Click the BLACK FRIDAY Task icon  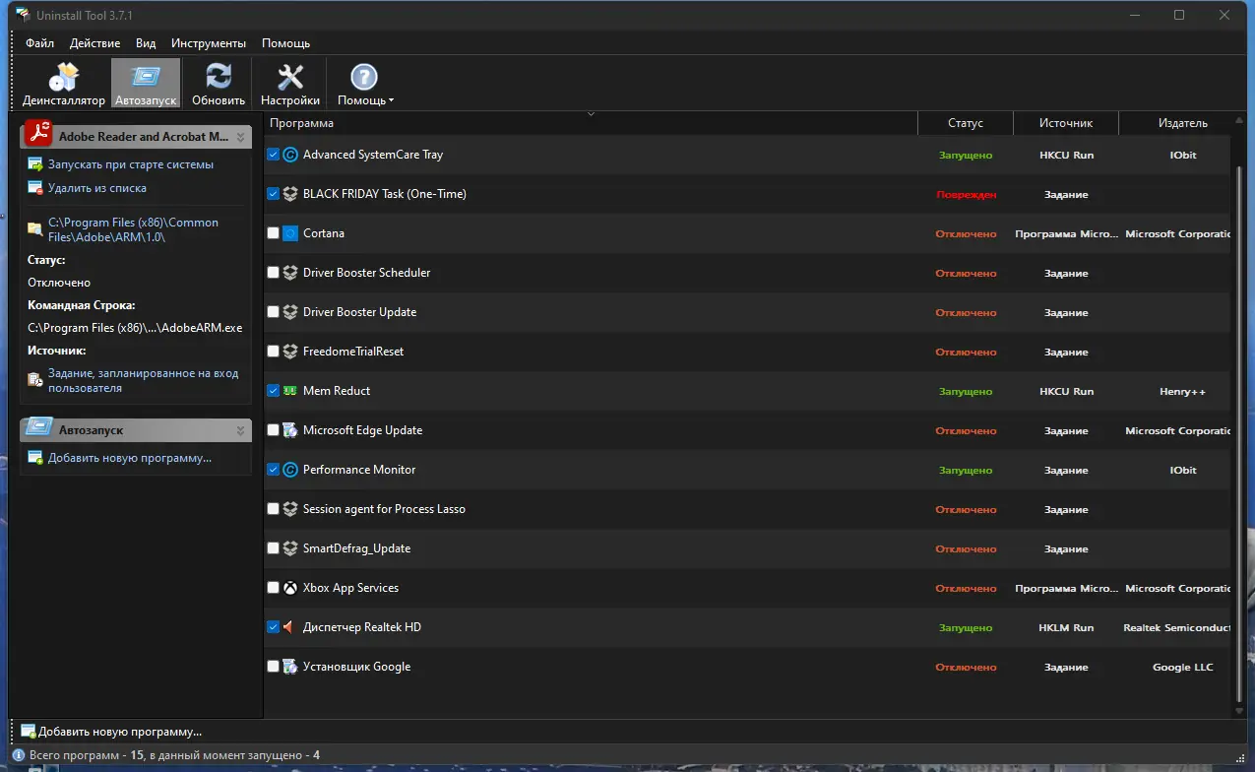tap(290, 194)
